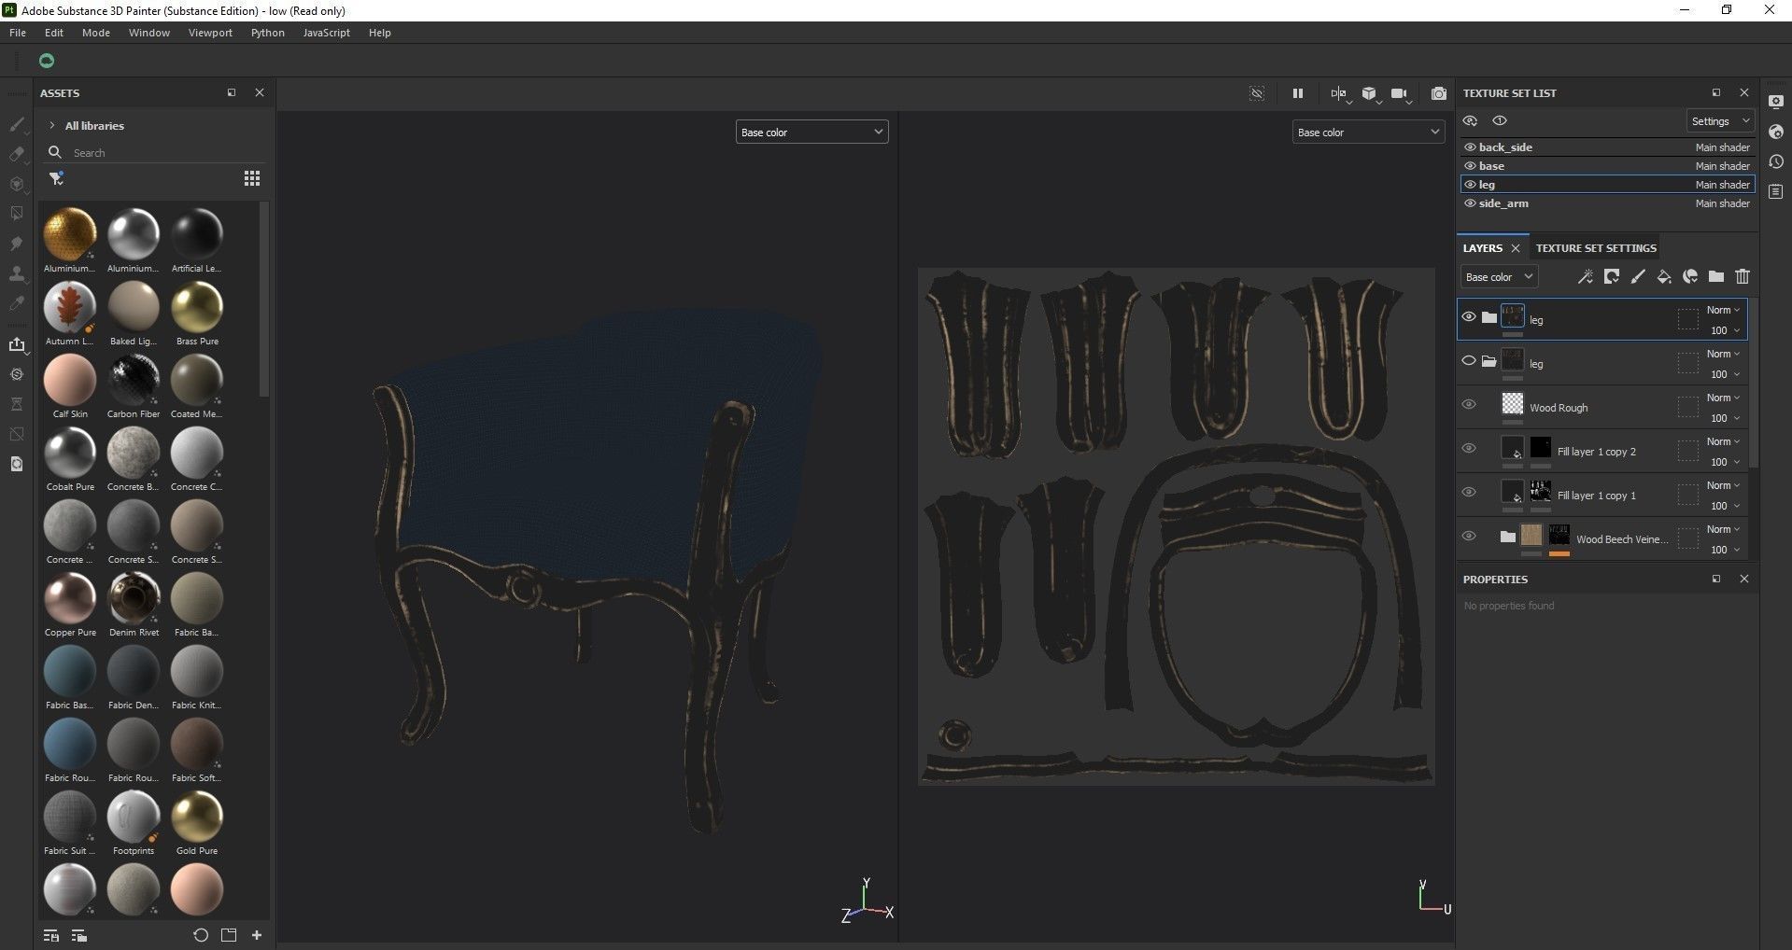Open the Viewport menu
This screenshot has height=950, width=1792.
[210, 33]
